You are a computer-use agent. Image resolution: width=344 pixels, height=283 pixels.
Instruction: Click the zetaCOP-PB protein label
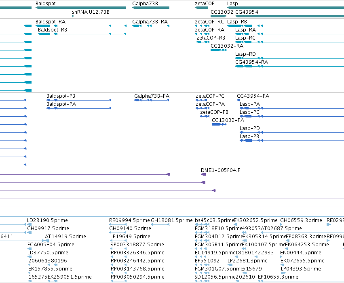[214, 112]
